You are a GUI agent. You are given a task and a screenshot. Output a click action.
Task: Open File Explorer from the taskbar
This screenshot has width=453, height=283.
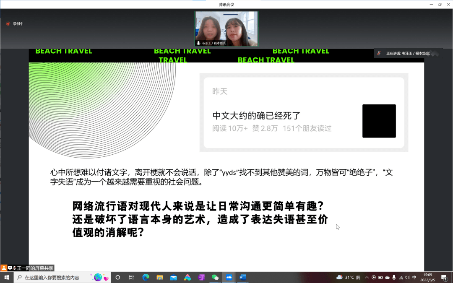(x=159, y=278)
